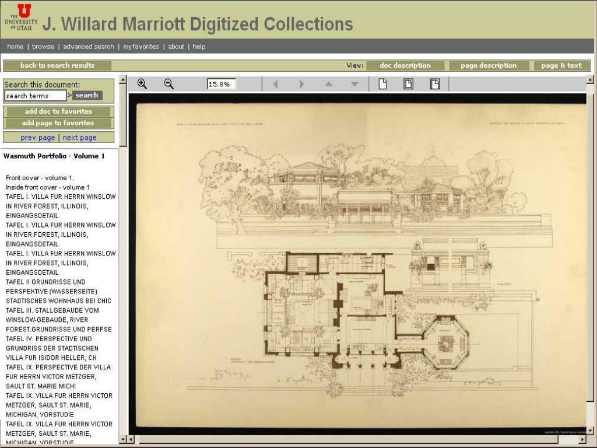Click the University of Utah logo
Viewport: 597px width, 448px height.
tap(21, 17)
